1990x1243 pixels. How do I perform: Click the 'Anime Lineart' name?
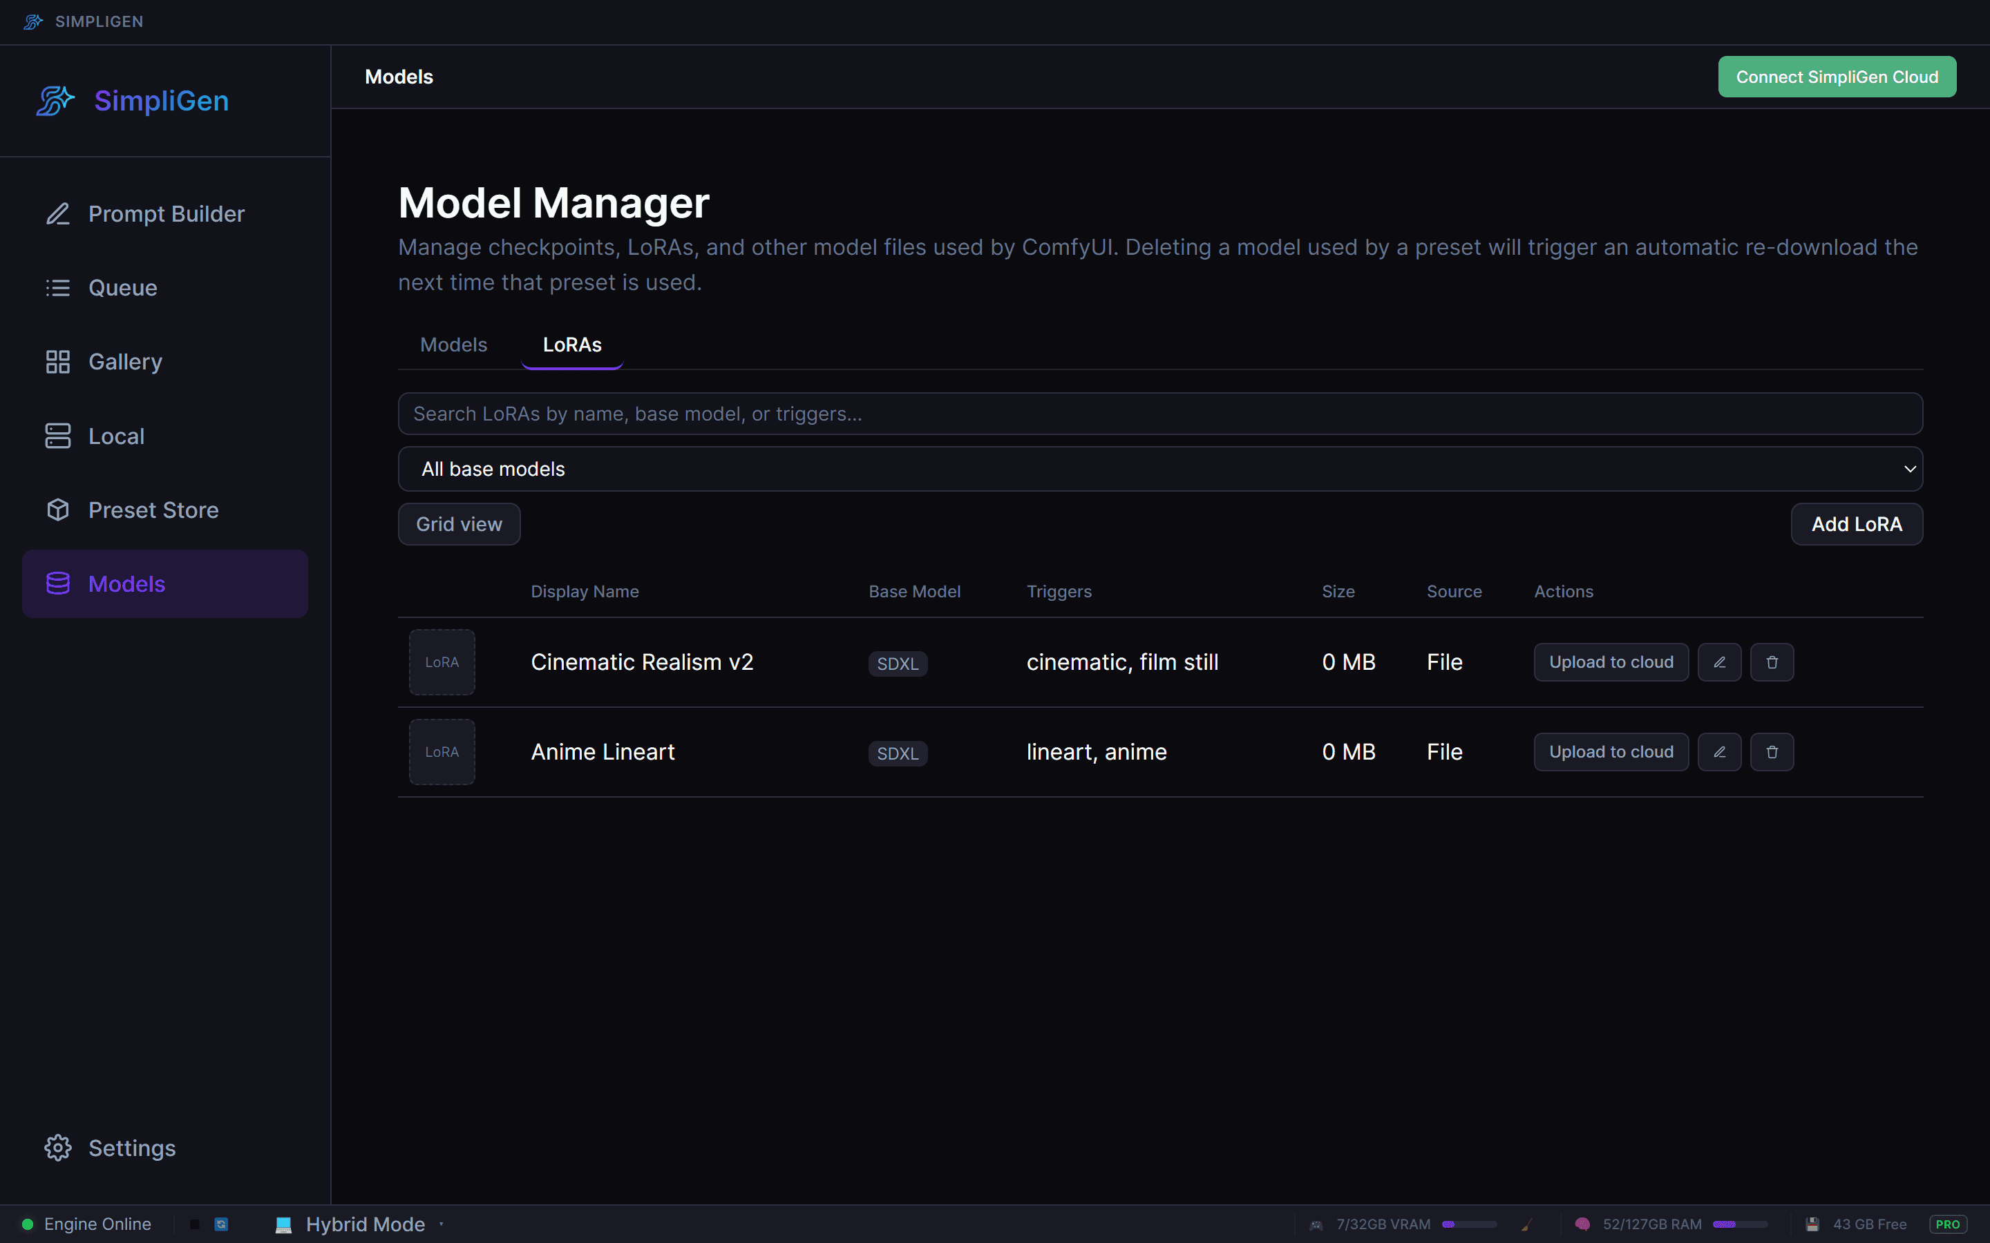[x=603, y=751]
